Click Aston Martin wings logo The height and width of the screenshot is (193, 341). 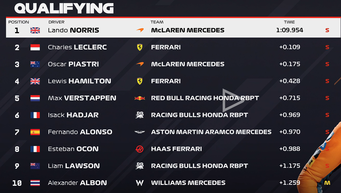(x=140, y=132)
